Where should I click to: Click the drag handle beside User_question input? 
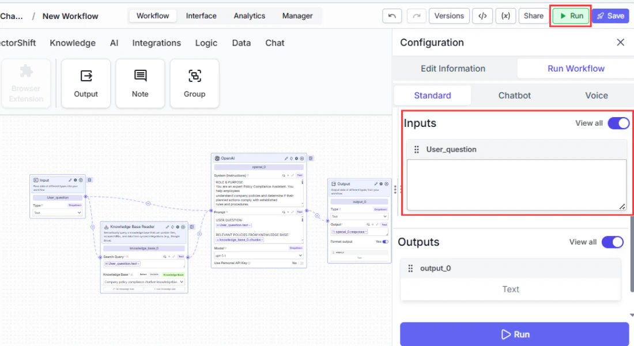[x=417, y=150]
